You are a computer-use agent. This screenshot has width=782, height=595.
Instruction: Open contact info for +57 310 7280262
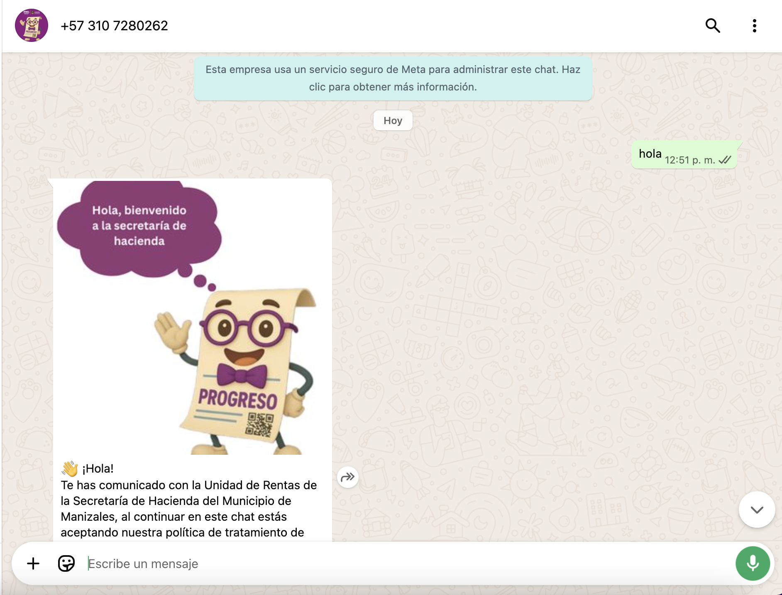pyautogui.click(x=114, y=26)
